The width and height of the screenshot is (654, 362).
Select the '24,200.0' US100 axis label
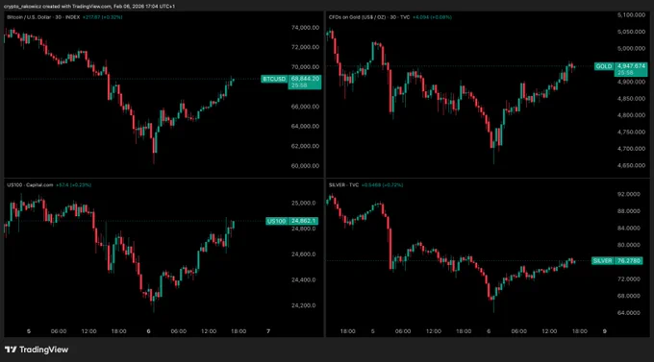coord(304,305)
